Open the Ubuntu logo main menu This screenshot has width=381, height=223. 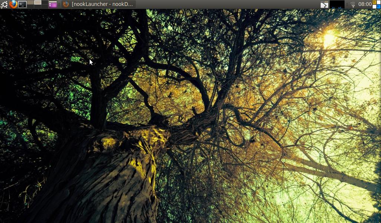coord(4,4)
